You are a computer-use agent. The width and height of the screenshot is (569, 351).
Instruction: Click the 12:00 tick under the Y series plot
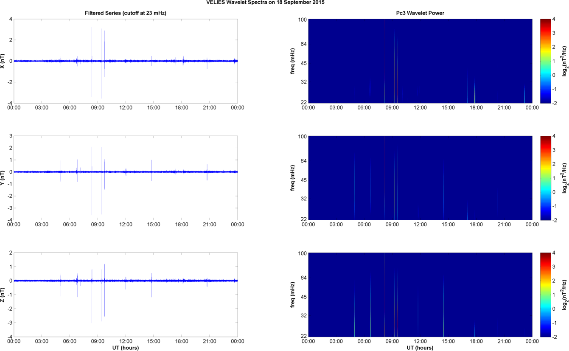click(x=126, y=225)
